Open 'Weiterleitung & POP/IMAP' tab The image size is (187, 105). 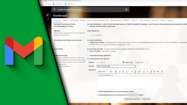click(120, 20)
